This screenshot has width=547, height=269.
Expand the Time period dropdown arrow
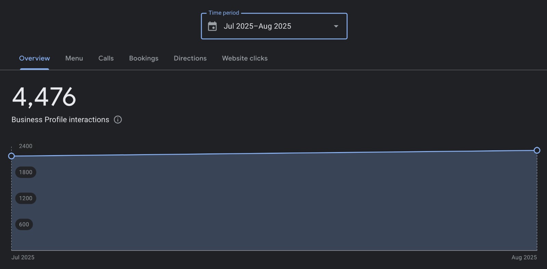336,26
